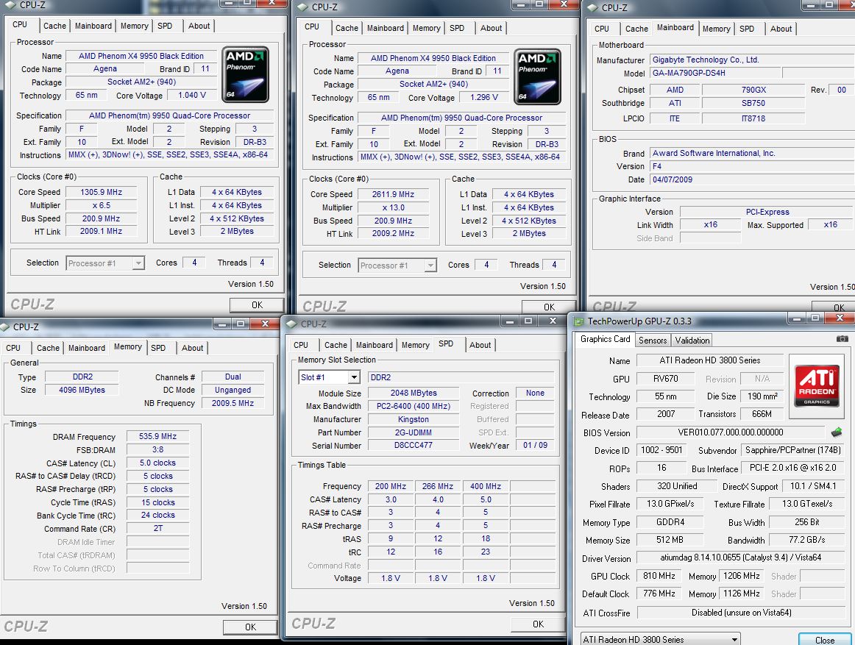Go to Cache tab in the Gigabyte Mainboard window
The width and height of the screenshot is (855, 645).
coord(636,29)
